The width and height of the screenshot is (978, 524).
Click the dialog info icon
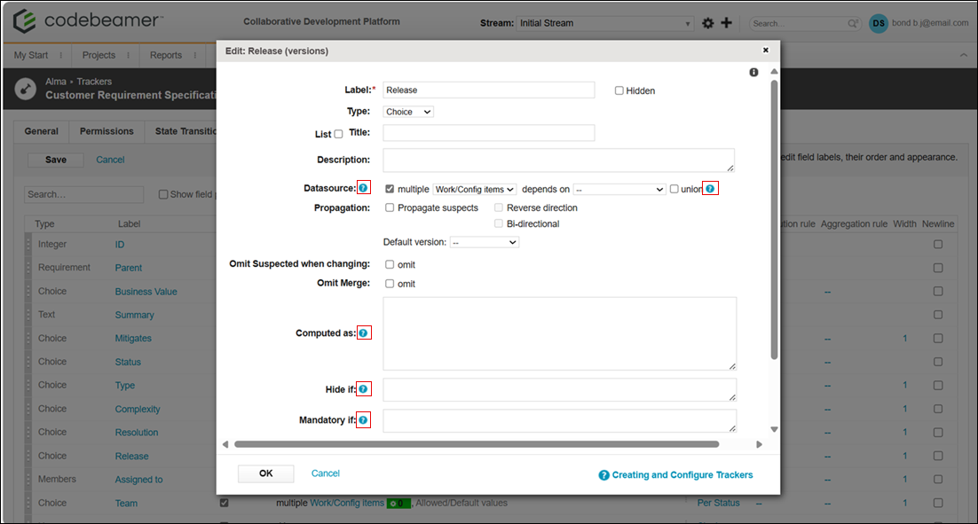pyautogui.click(x=753, y=73)
